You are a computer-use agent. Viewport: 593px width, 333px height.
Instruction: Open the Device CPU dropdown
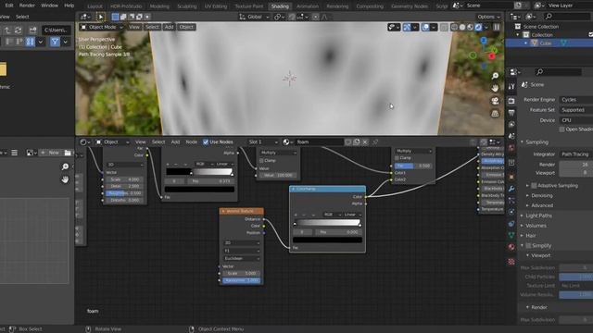pos(575,120)
